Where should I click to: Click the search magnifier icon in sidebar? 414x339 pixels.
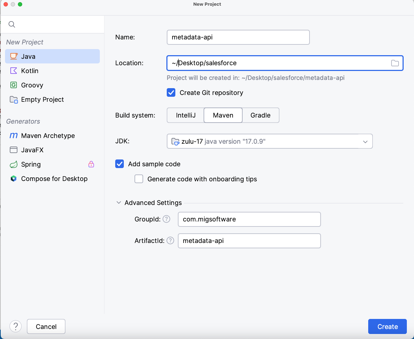coord(11,24)
